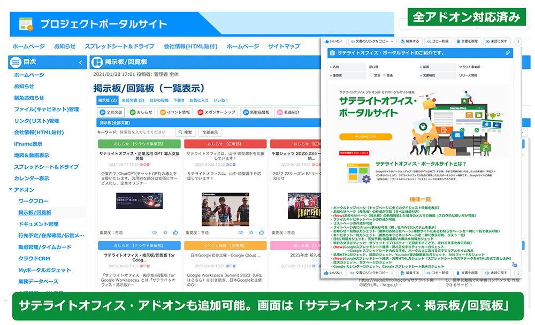
Task: Open クラウドCRM in the sidebar
Action: [x=34, y=259]
